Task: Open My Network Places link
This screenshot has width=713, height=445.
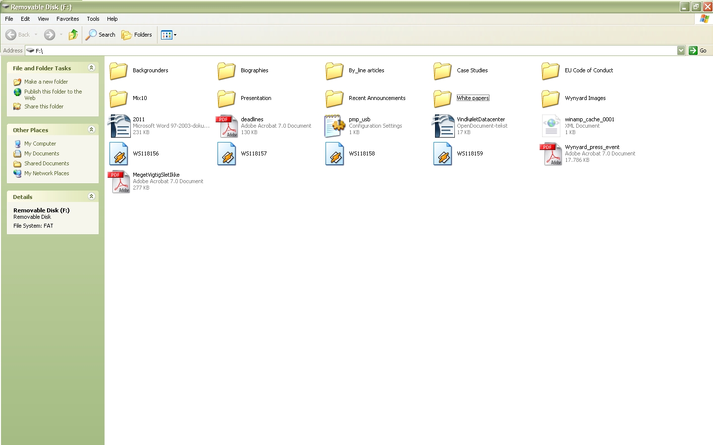Action: [47, 173]
